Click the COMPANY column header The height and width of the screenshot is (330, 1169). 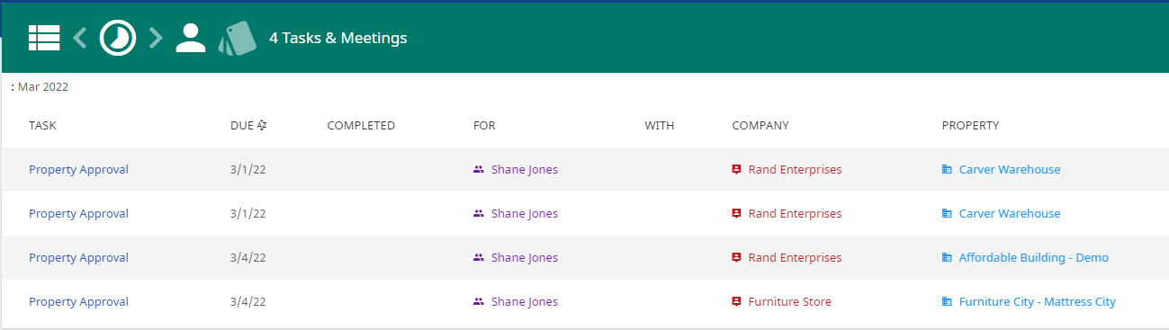point(760,126)
